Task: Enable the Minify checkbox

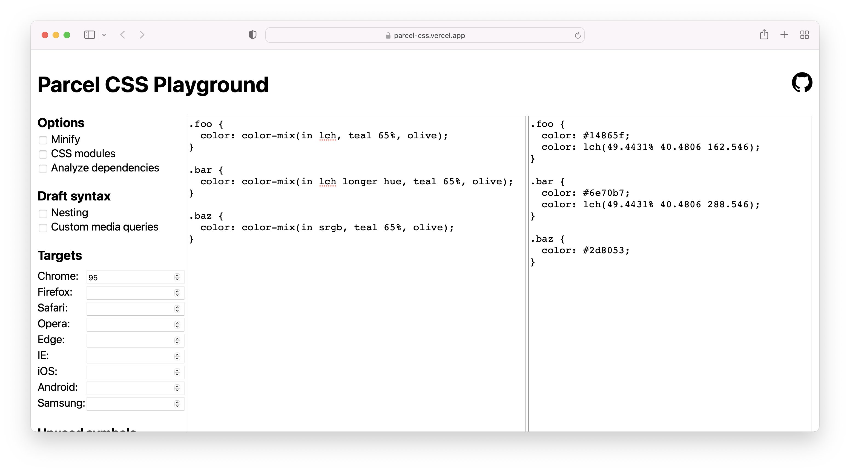Action: (x=43, y=140)
